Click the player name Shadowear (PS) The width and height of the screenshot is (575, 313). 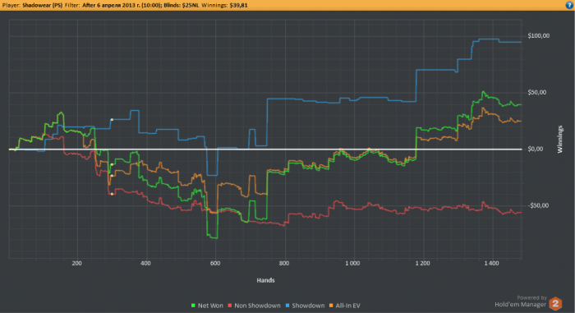coord(42,5)
